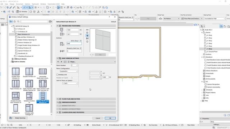The width and height of the screenshot is (230, 129).
Task: Select Sliding Windows 24 folder
Action: 24,48
